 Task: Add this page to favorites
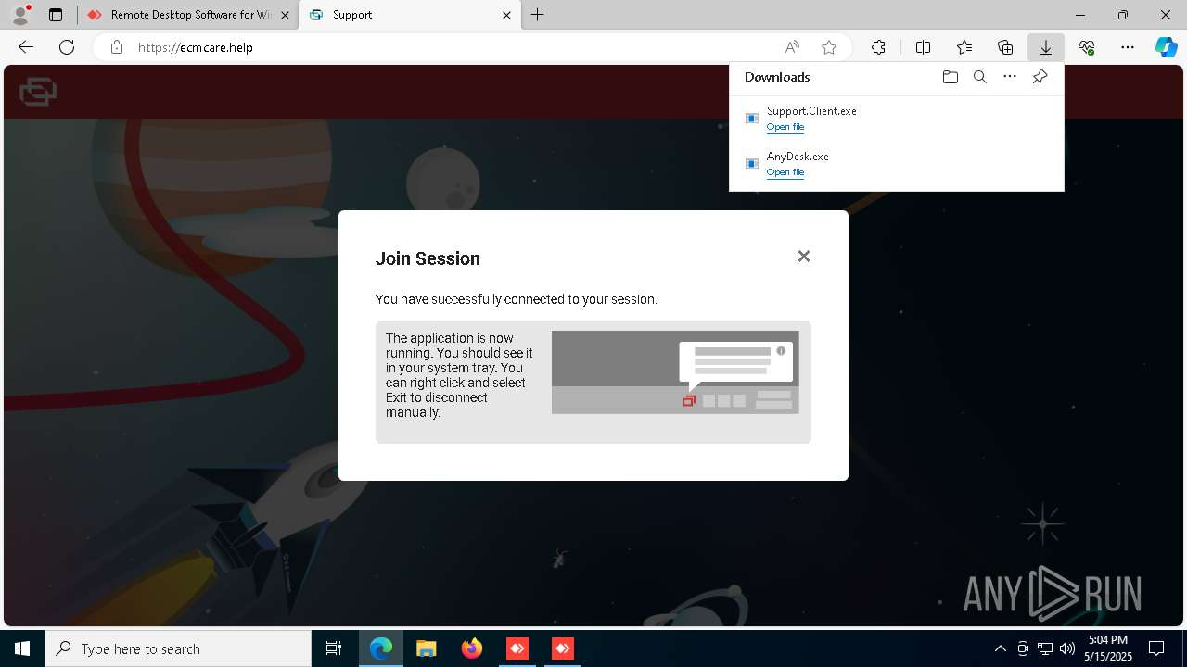click(829, 47)
